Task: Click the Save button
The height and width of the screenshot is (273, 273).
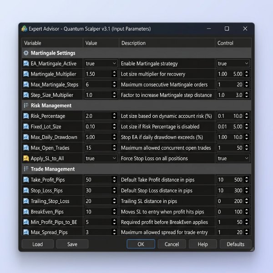Action: (x=72, y=244)
